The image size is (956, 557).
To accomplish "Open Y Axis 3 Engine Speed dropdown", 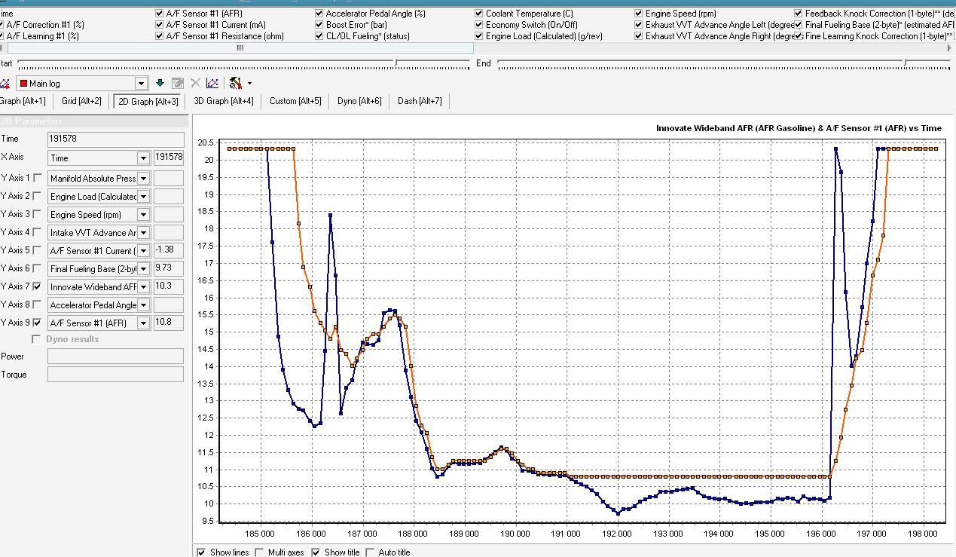I will [x=143, y=215].
